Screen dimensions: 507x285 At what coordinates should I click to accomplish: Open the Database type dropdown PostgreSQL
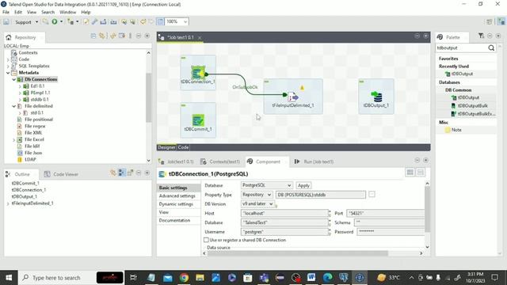click(267, 185)
